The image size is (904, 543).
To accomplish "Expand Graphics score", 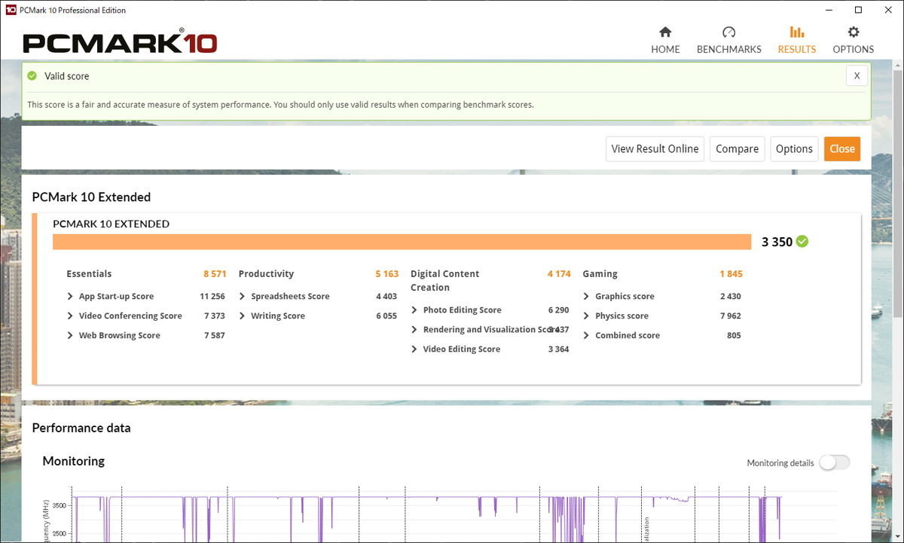I will (587, 297).
